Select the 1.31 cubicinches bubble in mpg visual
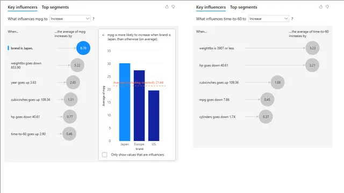 pyautogui.click(x=70, y=100)
